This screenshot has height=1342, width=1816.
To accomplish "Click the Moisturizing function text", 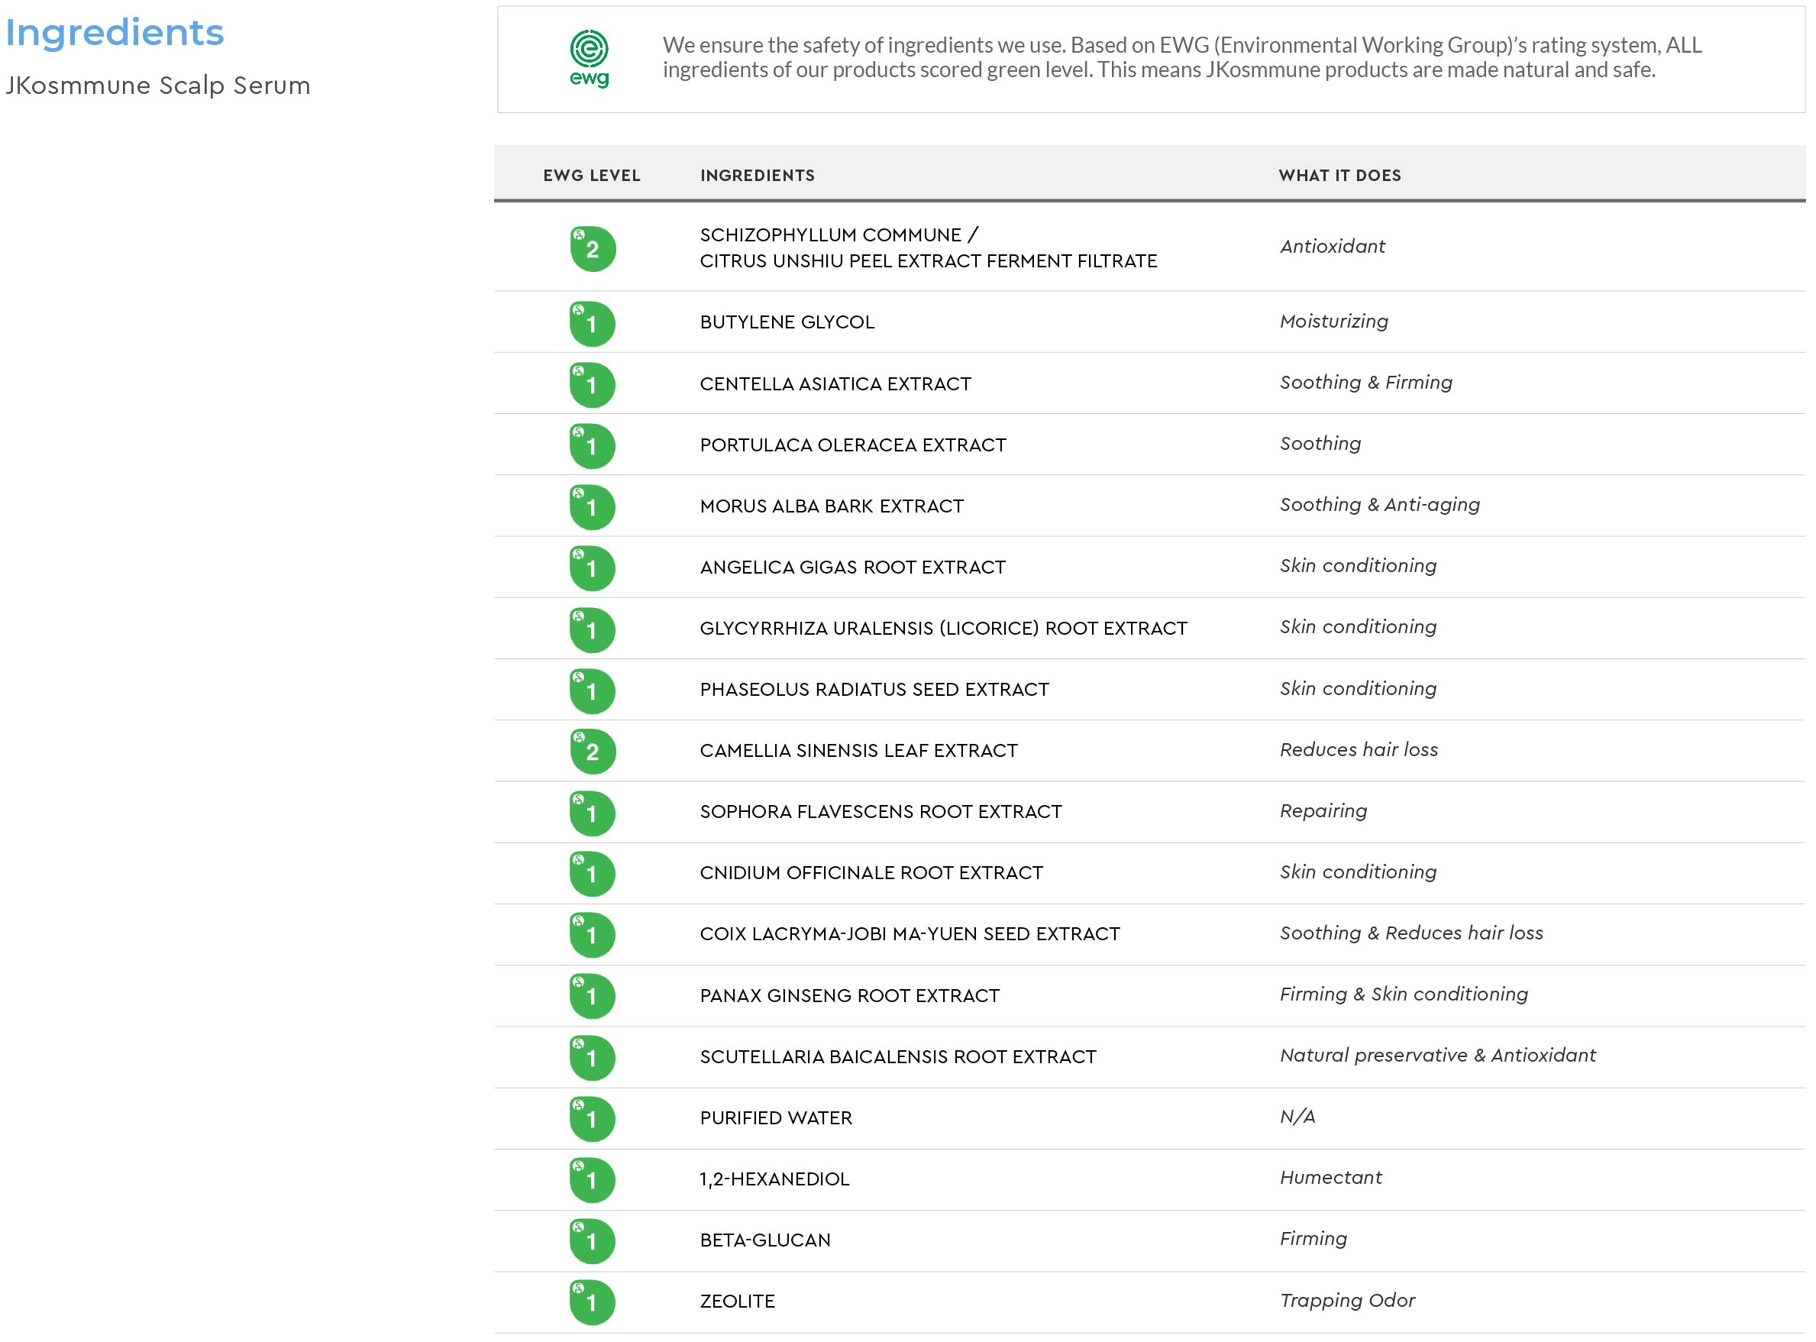I will click(1333, 322).
